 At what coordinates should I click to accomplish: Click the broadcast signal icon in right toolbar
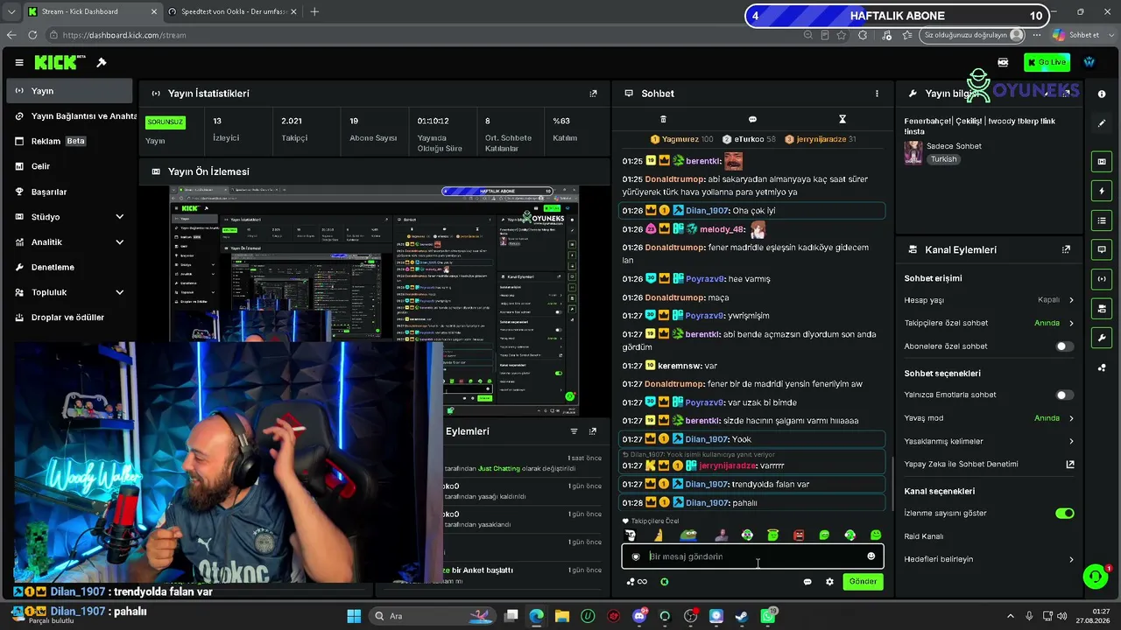pyautogui.click(x=1102, y=279)
